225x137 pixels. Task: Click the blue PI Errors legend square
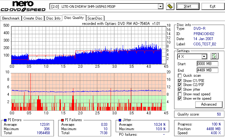coord(5,120)
